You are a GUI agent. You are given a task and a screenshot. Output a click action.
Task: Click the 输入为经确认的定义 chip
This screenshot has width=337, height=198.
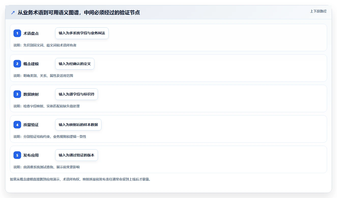point(75,64)
